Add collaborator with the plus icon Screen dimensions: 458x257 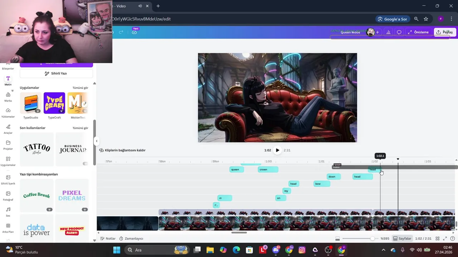click(377, 32)
